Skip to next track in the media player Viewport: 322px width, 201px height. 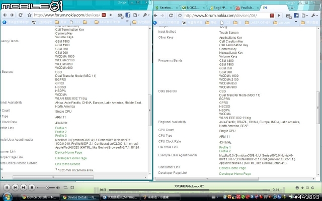pyautogui.click(x=24, y=187)
